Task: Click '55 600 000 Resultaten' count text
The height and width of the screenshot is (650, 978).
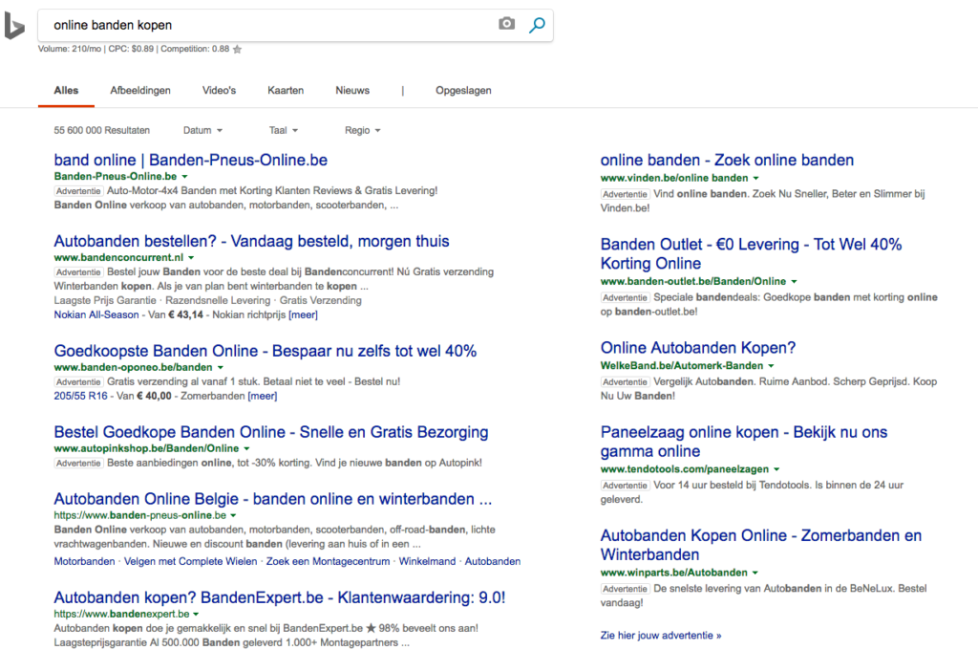Action: (101, 131)
